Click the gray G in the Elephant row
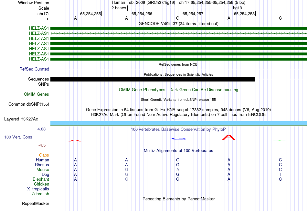 [x=126, y=179]
